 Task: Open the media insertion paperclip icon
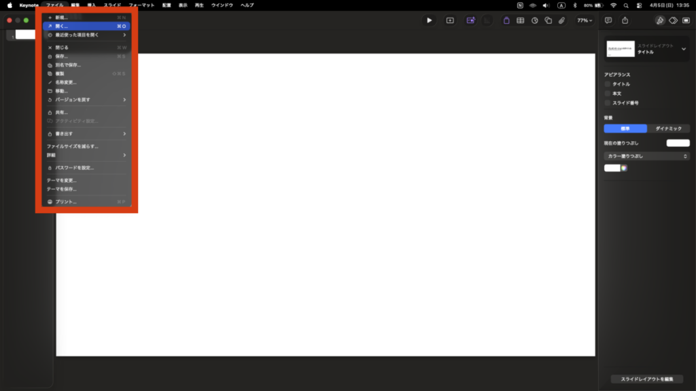(x=562, y=20)
